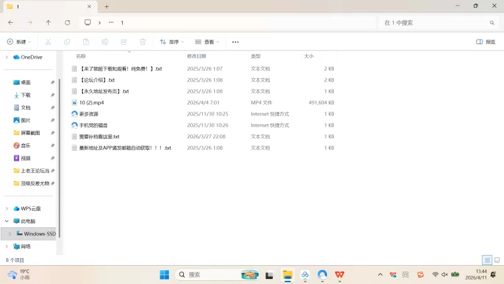The image size is (504, 284).
Task: Switch to large thumbnails view button
Action: [x=496, y=260]
